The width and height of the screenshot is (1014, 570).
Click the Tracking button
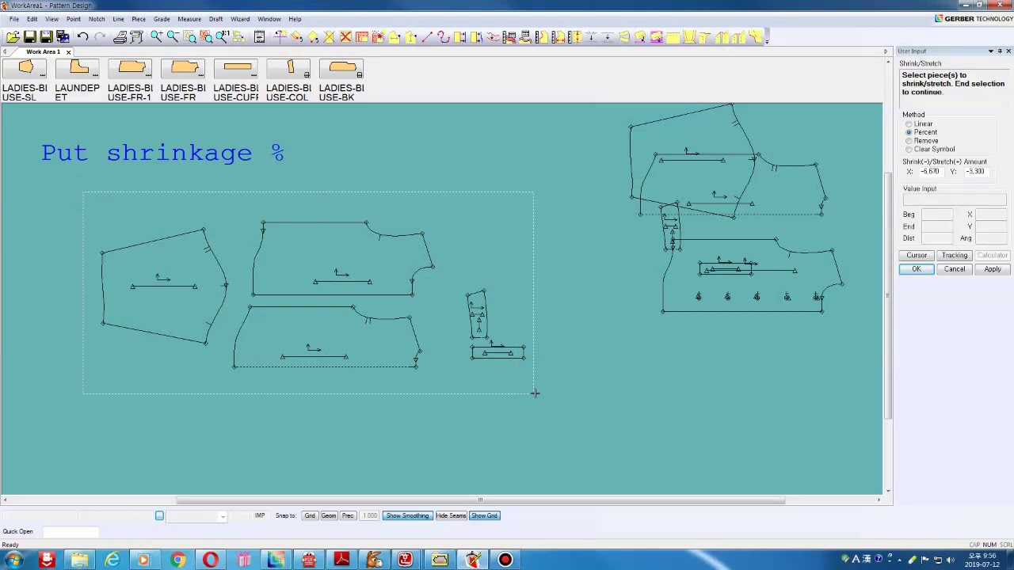pyautogui.click(x=955, y=256)
